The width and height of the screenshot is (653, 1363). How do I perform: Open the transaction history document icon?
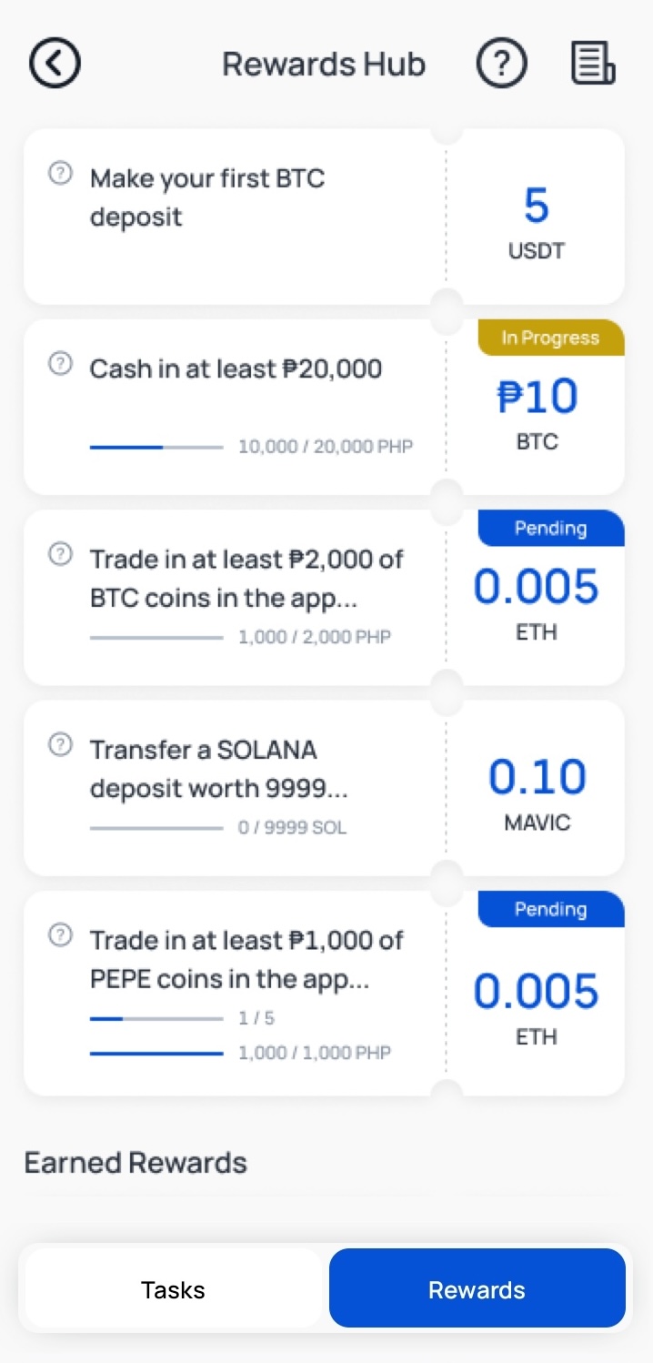click(x=592, y=63)
